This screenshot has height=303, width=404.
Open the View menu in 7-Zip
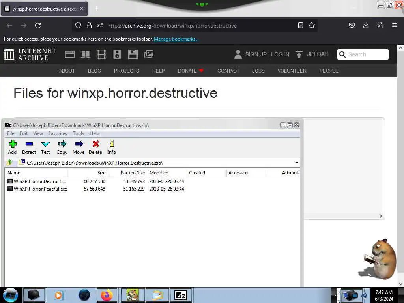(x=38, y=133)
